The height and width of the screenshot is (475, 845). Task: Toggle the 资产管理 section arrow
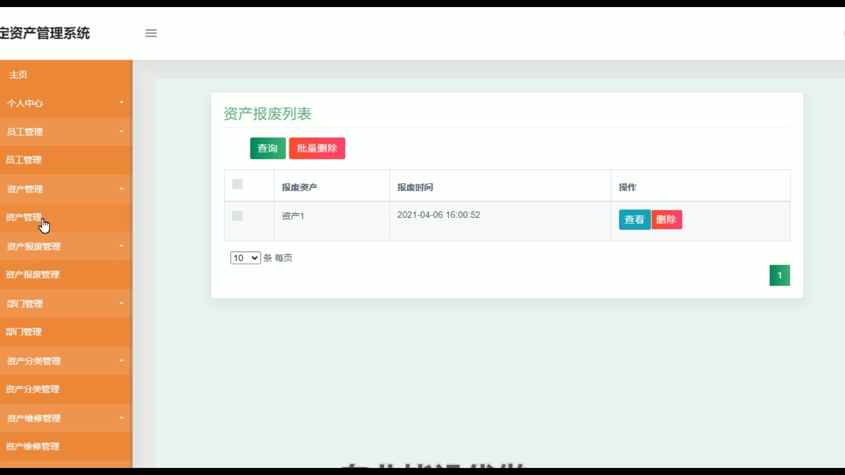click(x=121, y=189)
